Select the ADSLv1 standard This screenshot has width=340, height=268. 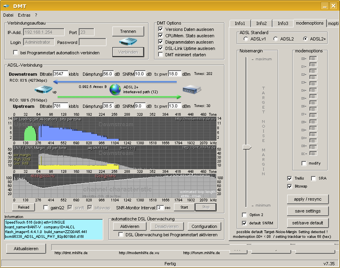tap(246, 39)
